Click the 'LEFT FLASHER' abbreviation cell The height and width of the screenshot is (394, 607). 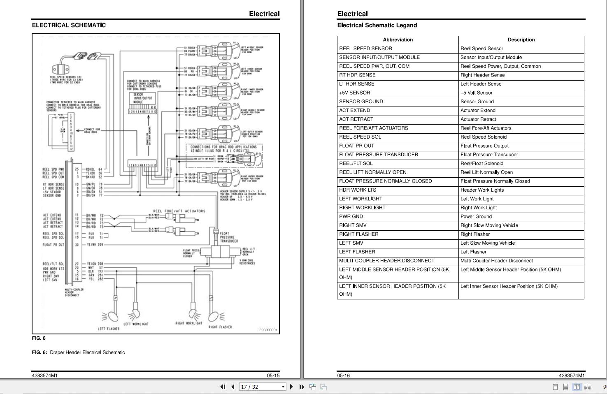(x=398, y=252)
